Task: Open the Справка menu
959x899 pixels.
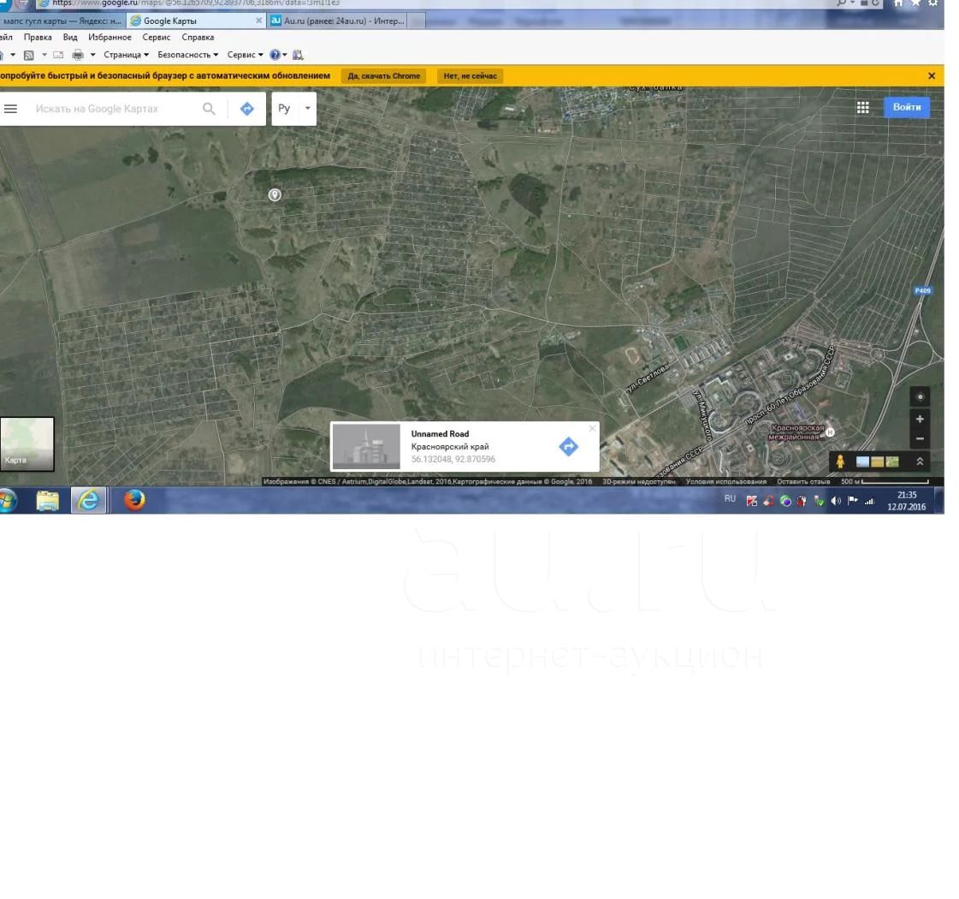Action: (198, 38)
